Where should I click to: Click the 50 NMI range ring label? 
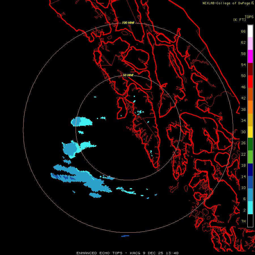click(128, 75)
